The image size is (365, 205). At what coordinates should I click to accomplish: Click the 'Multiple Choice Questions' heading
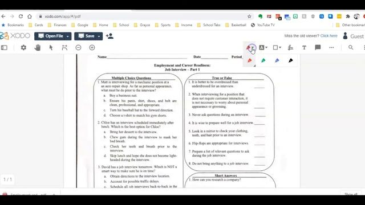pyautogui.click(x=131, y=78)
